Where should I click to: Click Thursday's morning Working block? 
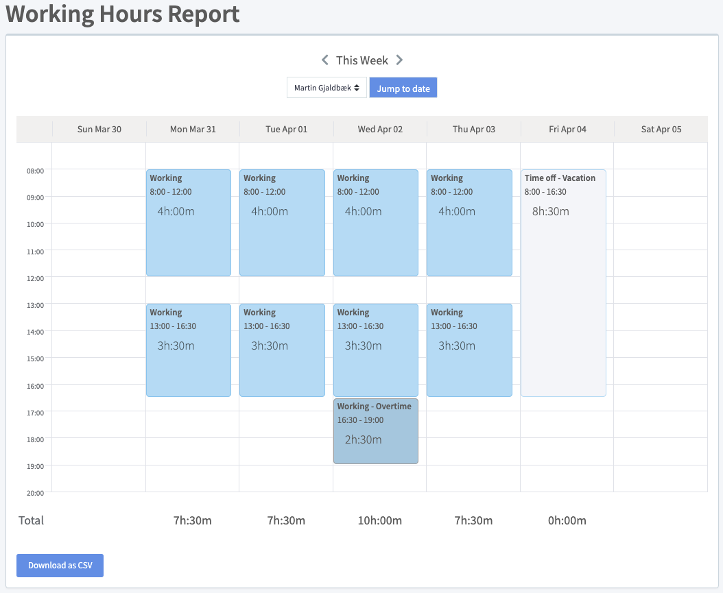(x=469, y=223)
